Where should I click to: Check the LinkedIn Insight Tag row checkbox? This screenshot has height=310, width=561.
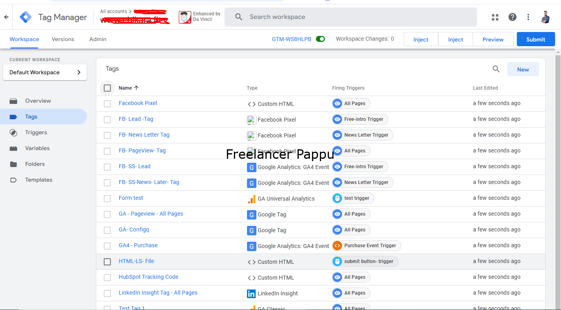[107, 293]
